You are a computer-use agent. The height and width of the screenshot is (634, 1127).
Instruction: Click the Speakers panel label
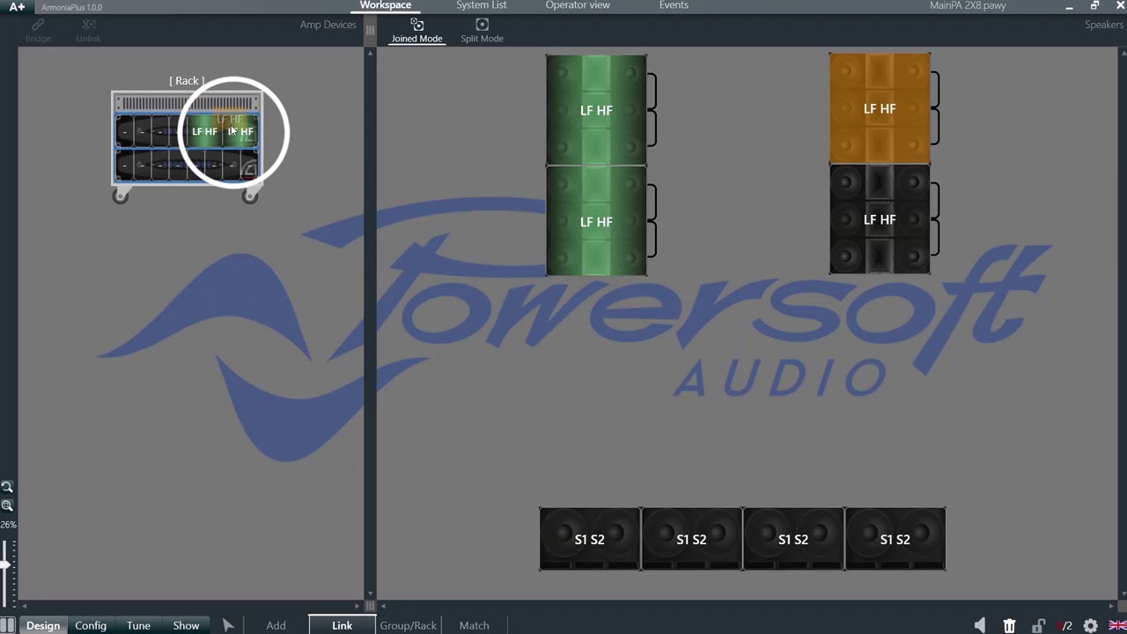(x=1104, y=25)
